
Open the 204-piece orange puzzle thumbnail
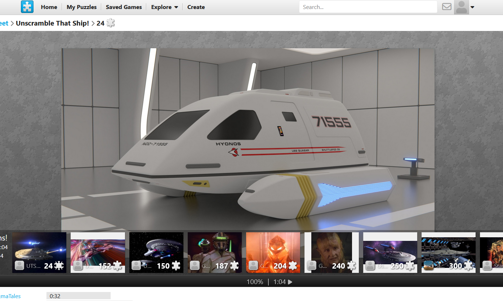pyautogui.click(x=273, y=252)
